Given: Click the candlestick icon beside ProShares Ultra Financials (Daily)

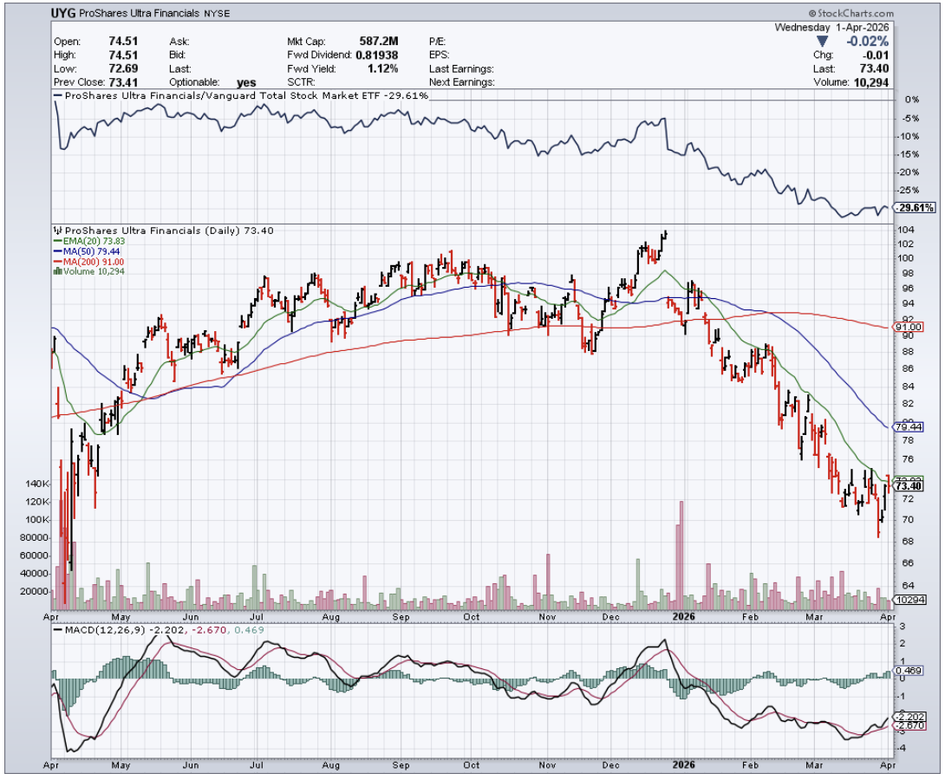Looking at the screenshot, I should 56,231.
